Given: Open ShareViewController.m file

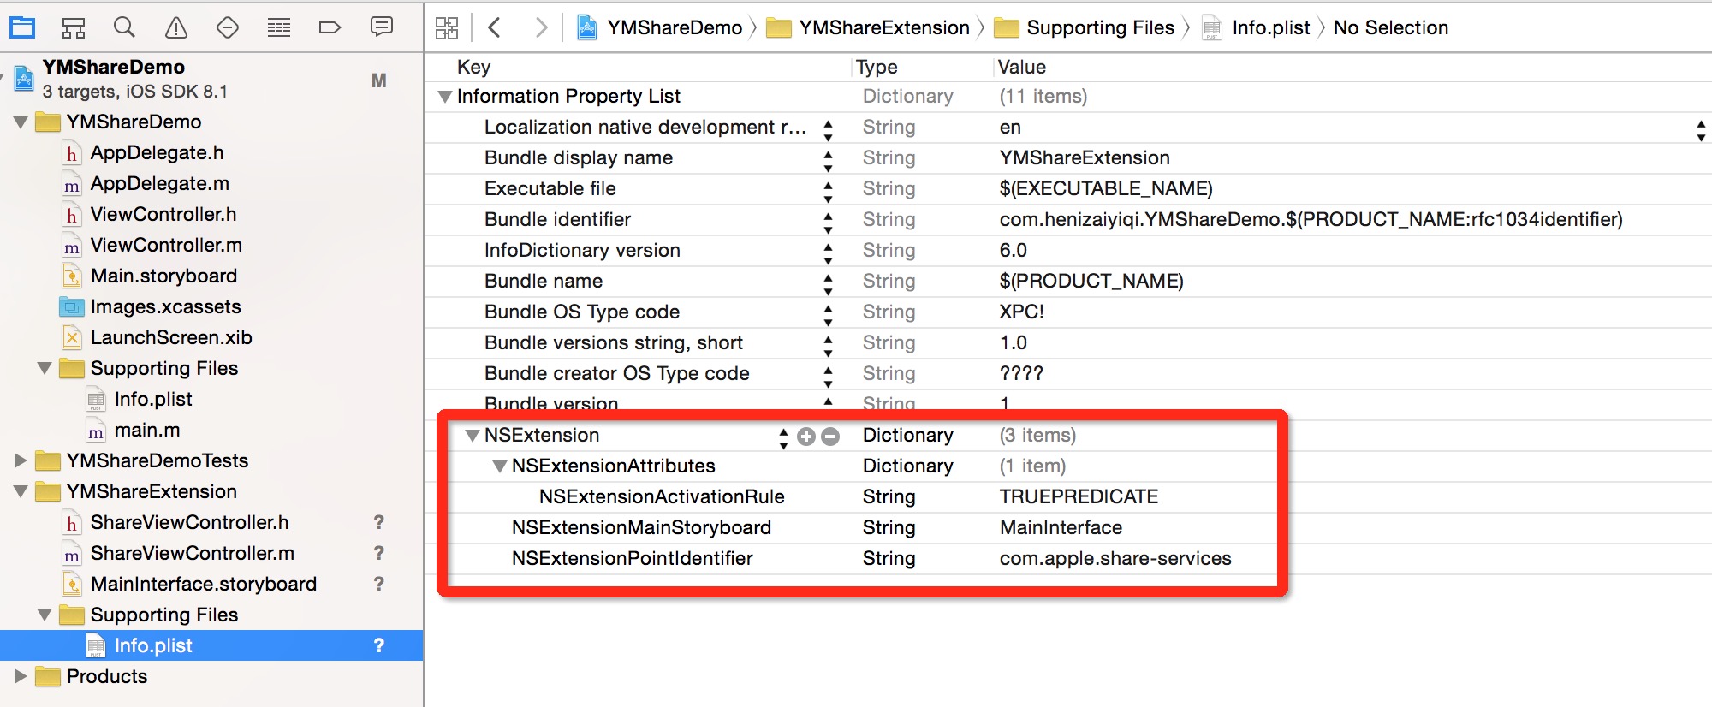Looking at the screenshot, I should point(192,553).
